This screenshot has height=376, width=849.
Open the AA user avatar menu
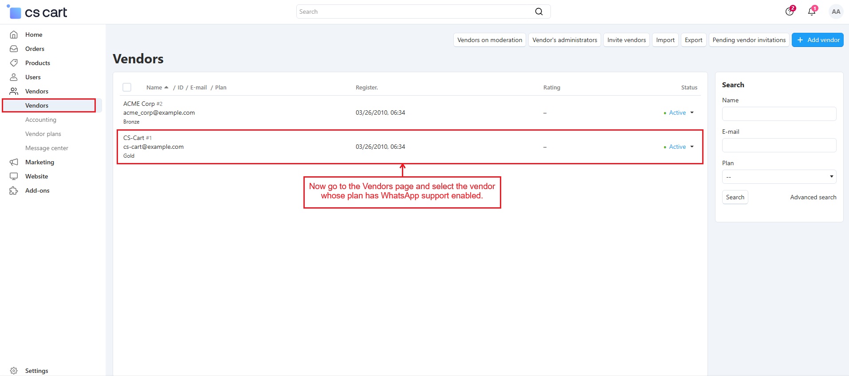836,12
